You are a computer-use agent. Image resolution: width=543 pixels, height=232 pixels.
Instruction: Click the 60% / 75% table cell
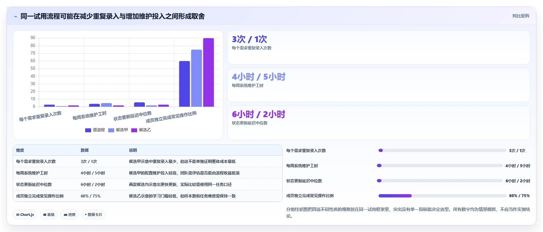90,196
